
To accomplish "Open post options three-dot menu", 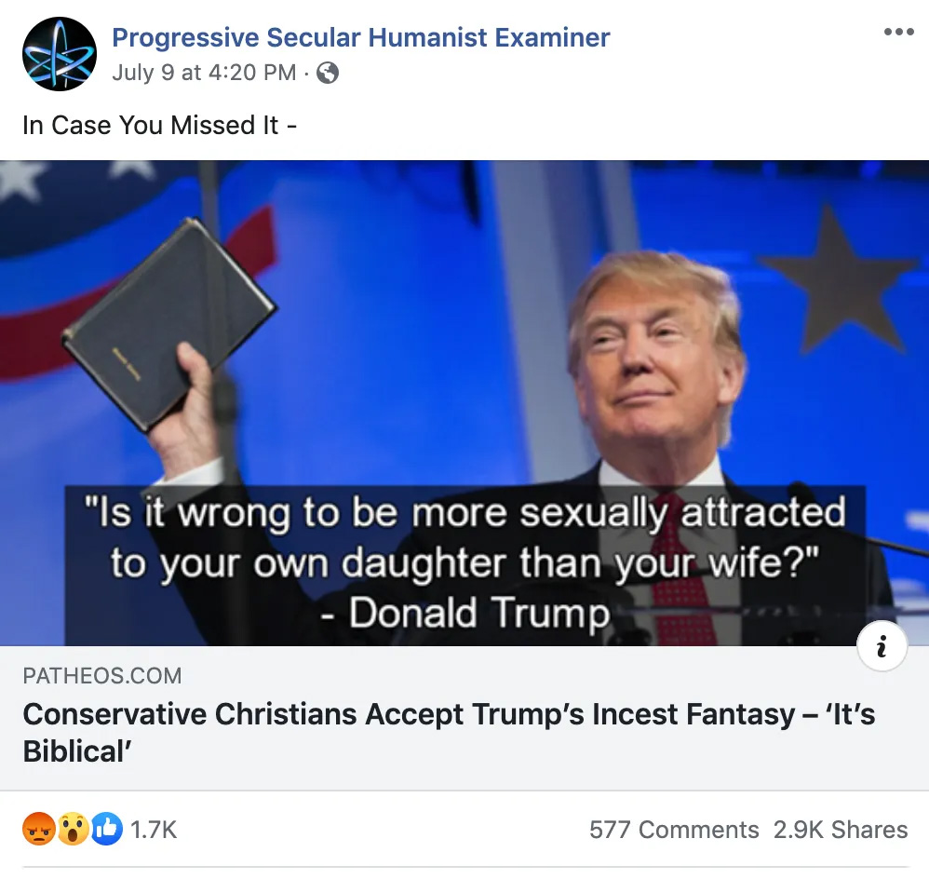I will point(899,32).
